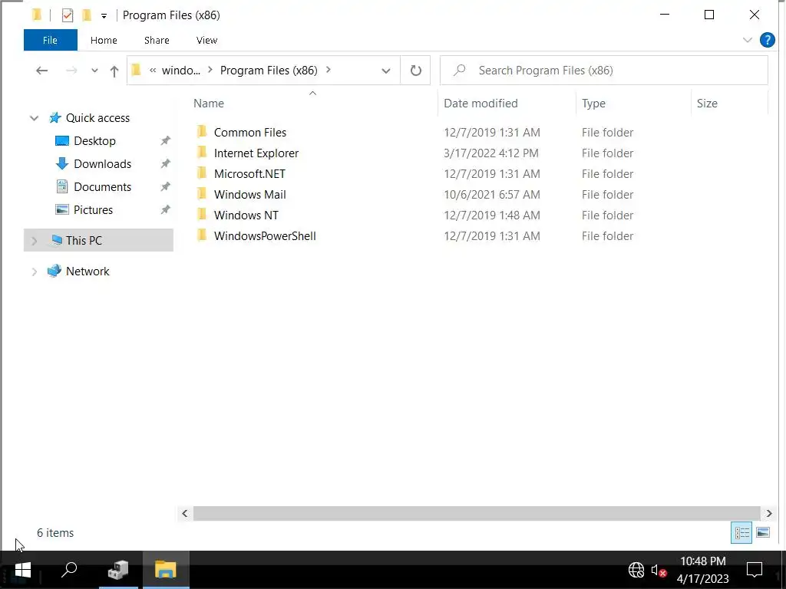786x589 pixels.
Task: Click the Windows Mail folder icon
Action: [x=202, y=194]
